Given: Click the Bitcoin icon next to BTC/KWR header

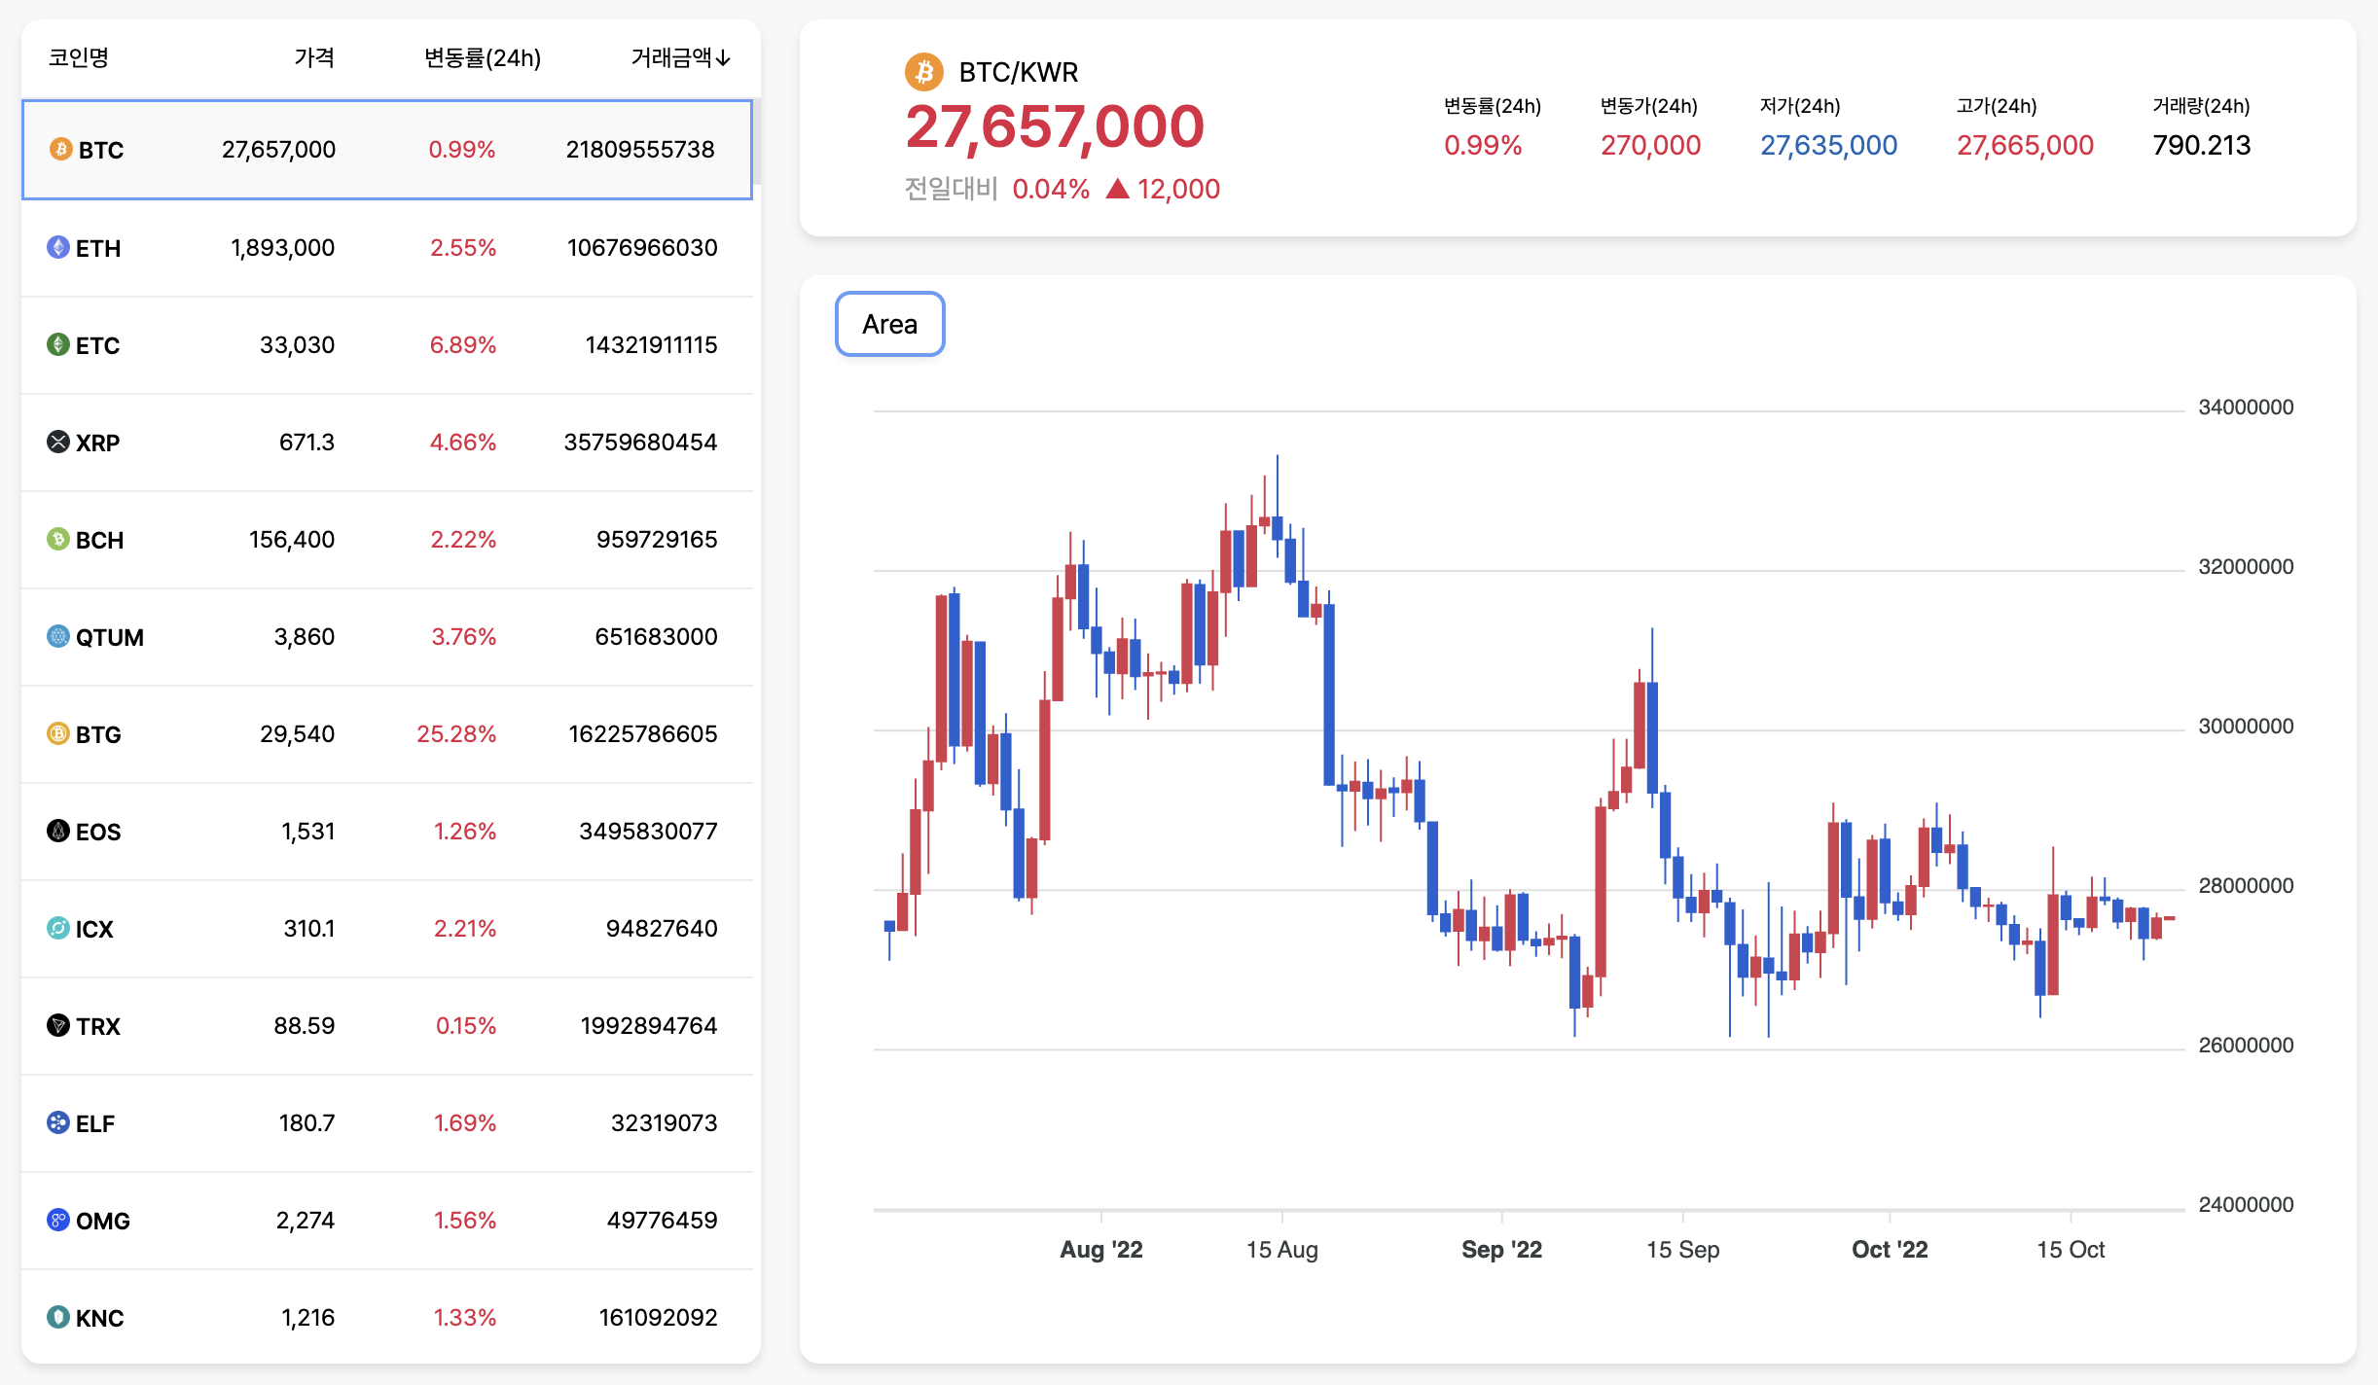Looking at the screenshot, I should point(924,71).
